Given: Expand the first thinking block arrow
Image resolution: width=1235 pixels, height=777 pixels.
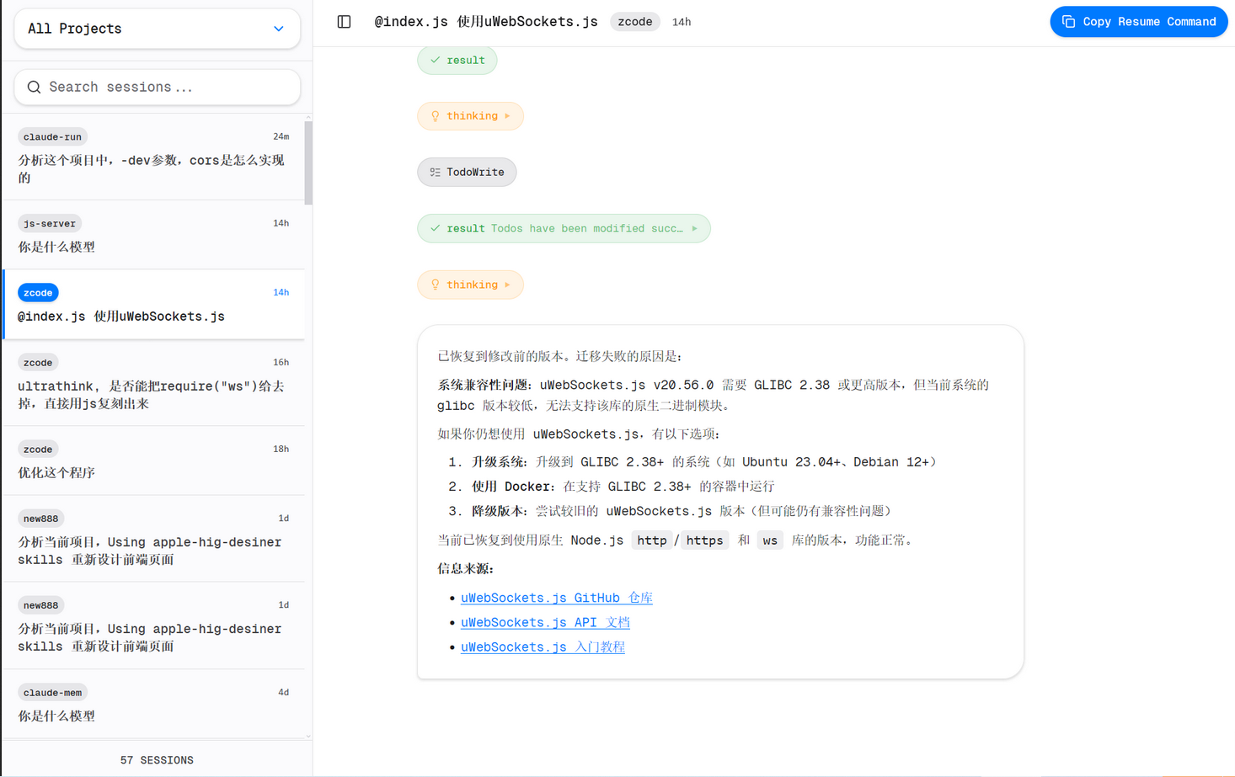Looking at the screenshot, I should (508, 116).
